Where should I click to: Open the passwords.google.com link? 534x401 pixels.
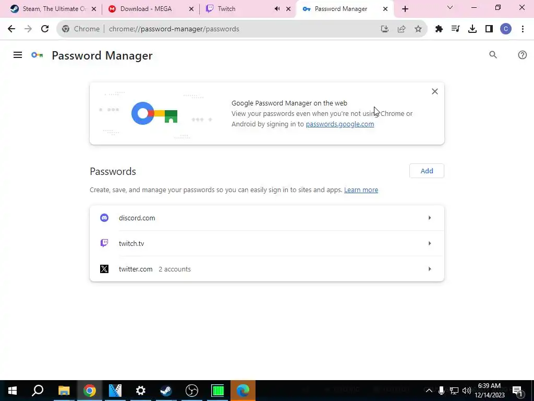[340, 124]
